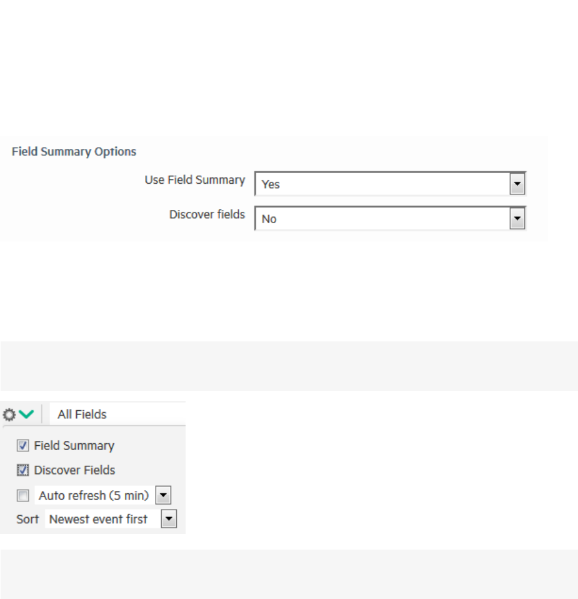578x599 pixels.
Task: Click the 'Field Summary Options' heading
Action: click(x=74, y=151)
